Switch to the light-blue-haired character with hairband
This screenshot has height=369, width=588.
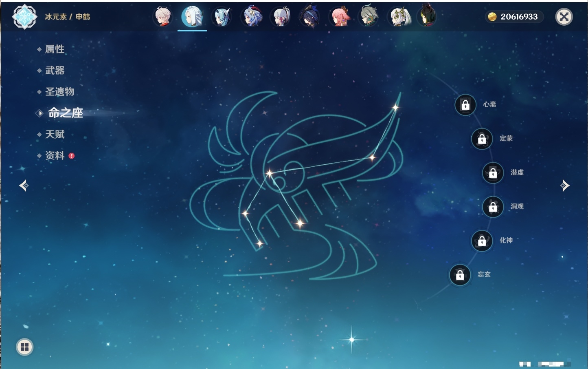(x=222, y=17)
